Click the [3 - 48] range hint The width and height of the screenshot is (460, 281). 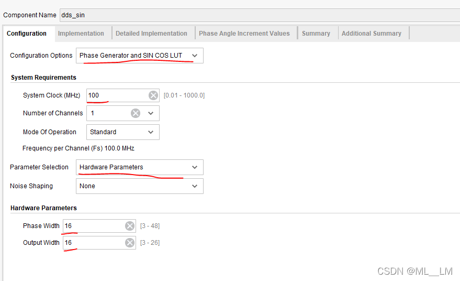150,226
